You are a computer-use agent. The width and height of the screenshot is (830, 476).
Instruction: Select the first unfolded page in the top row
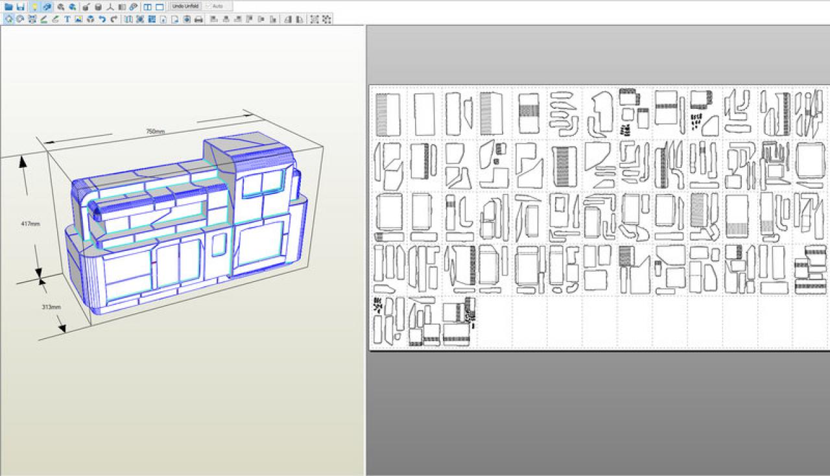(388, 113)
